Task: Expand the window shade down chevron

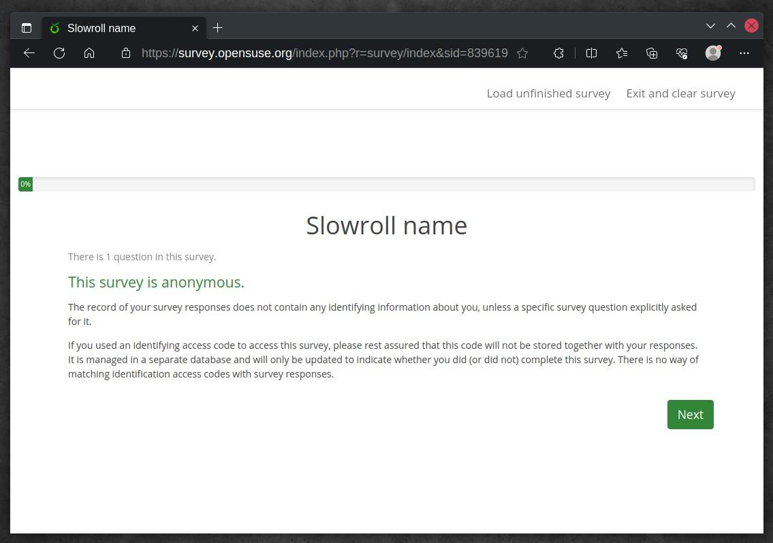Action: [710, 26]
